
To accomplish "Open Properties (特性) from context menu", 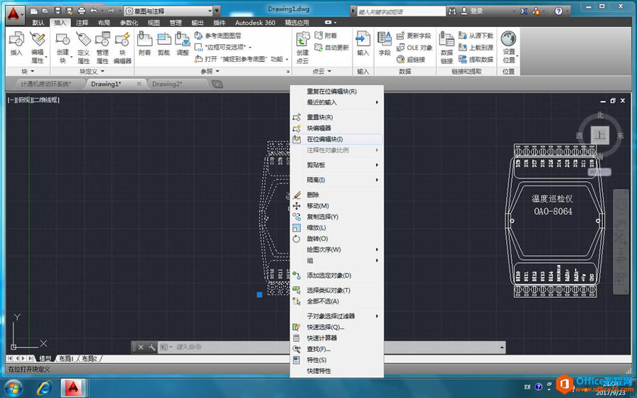I will (x=337, y=360).
